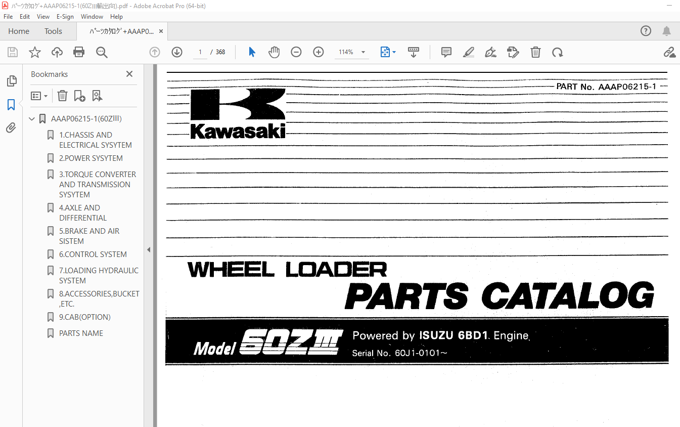Delete the page with the trash icon

pyautogui.click(x=535, y=52)
